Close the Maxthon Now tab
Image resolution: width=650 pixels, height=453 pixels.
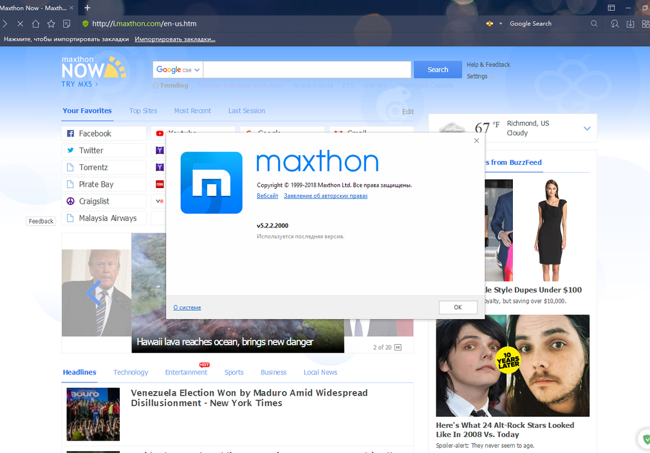71,8
